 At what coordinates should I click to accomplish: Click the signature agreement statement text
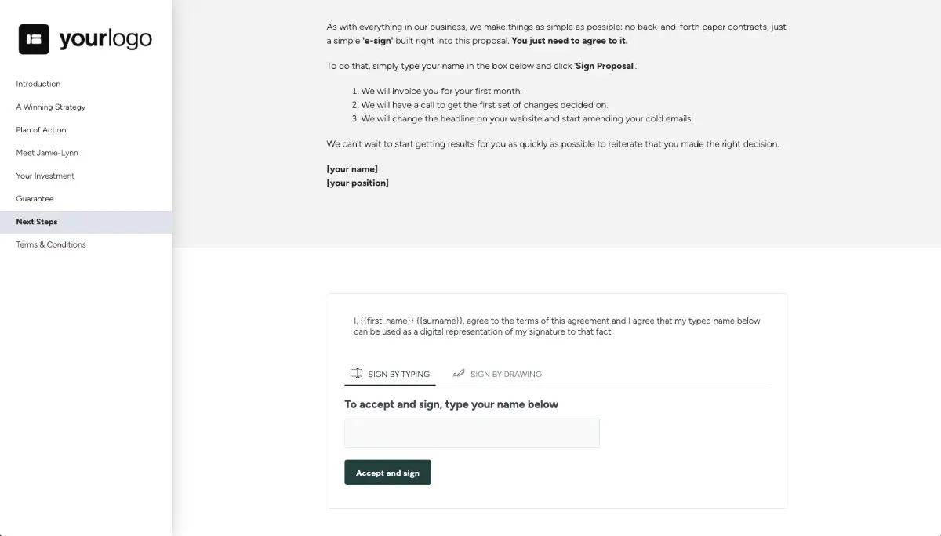click(x=555, y=325)
